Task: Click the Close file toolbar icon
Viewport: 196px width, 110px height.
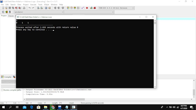Action: [16, 8]
